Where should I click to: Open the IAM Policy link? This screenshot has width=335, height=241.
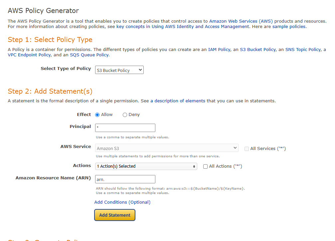pos(219,49)
